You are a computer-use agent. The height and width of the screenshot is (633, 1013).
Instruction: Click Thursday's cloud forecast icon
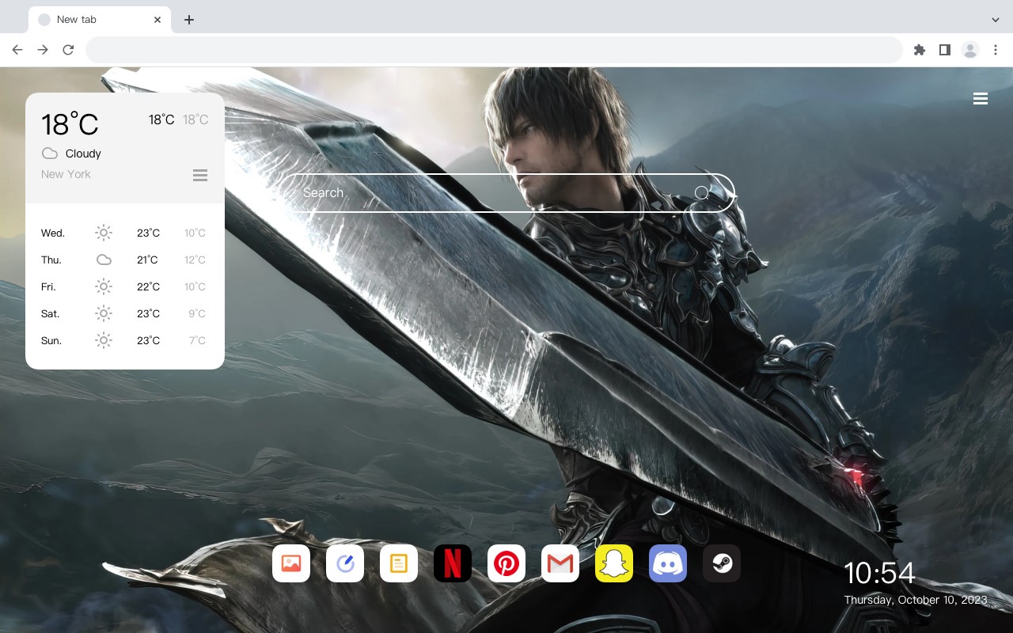pos(104,260)
